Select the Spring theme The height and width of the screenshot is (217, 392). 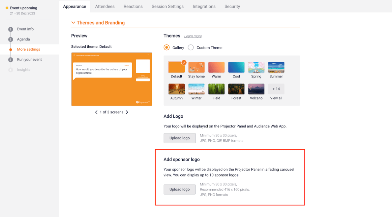point(256,67)
